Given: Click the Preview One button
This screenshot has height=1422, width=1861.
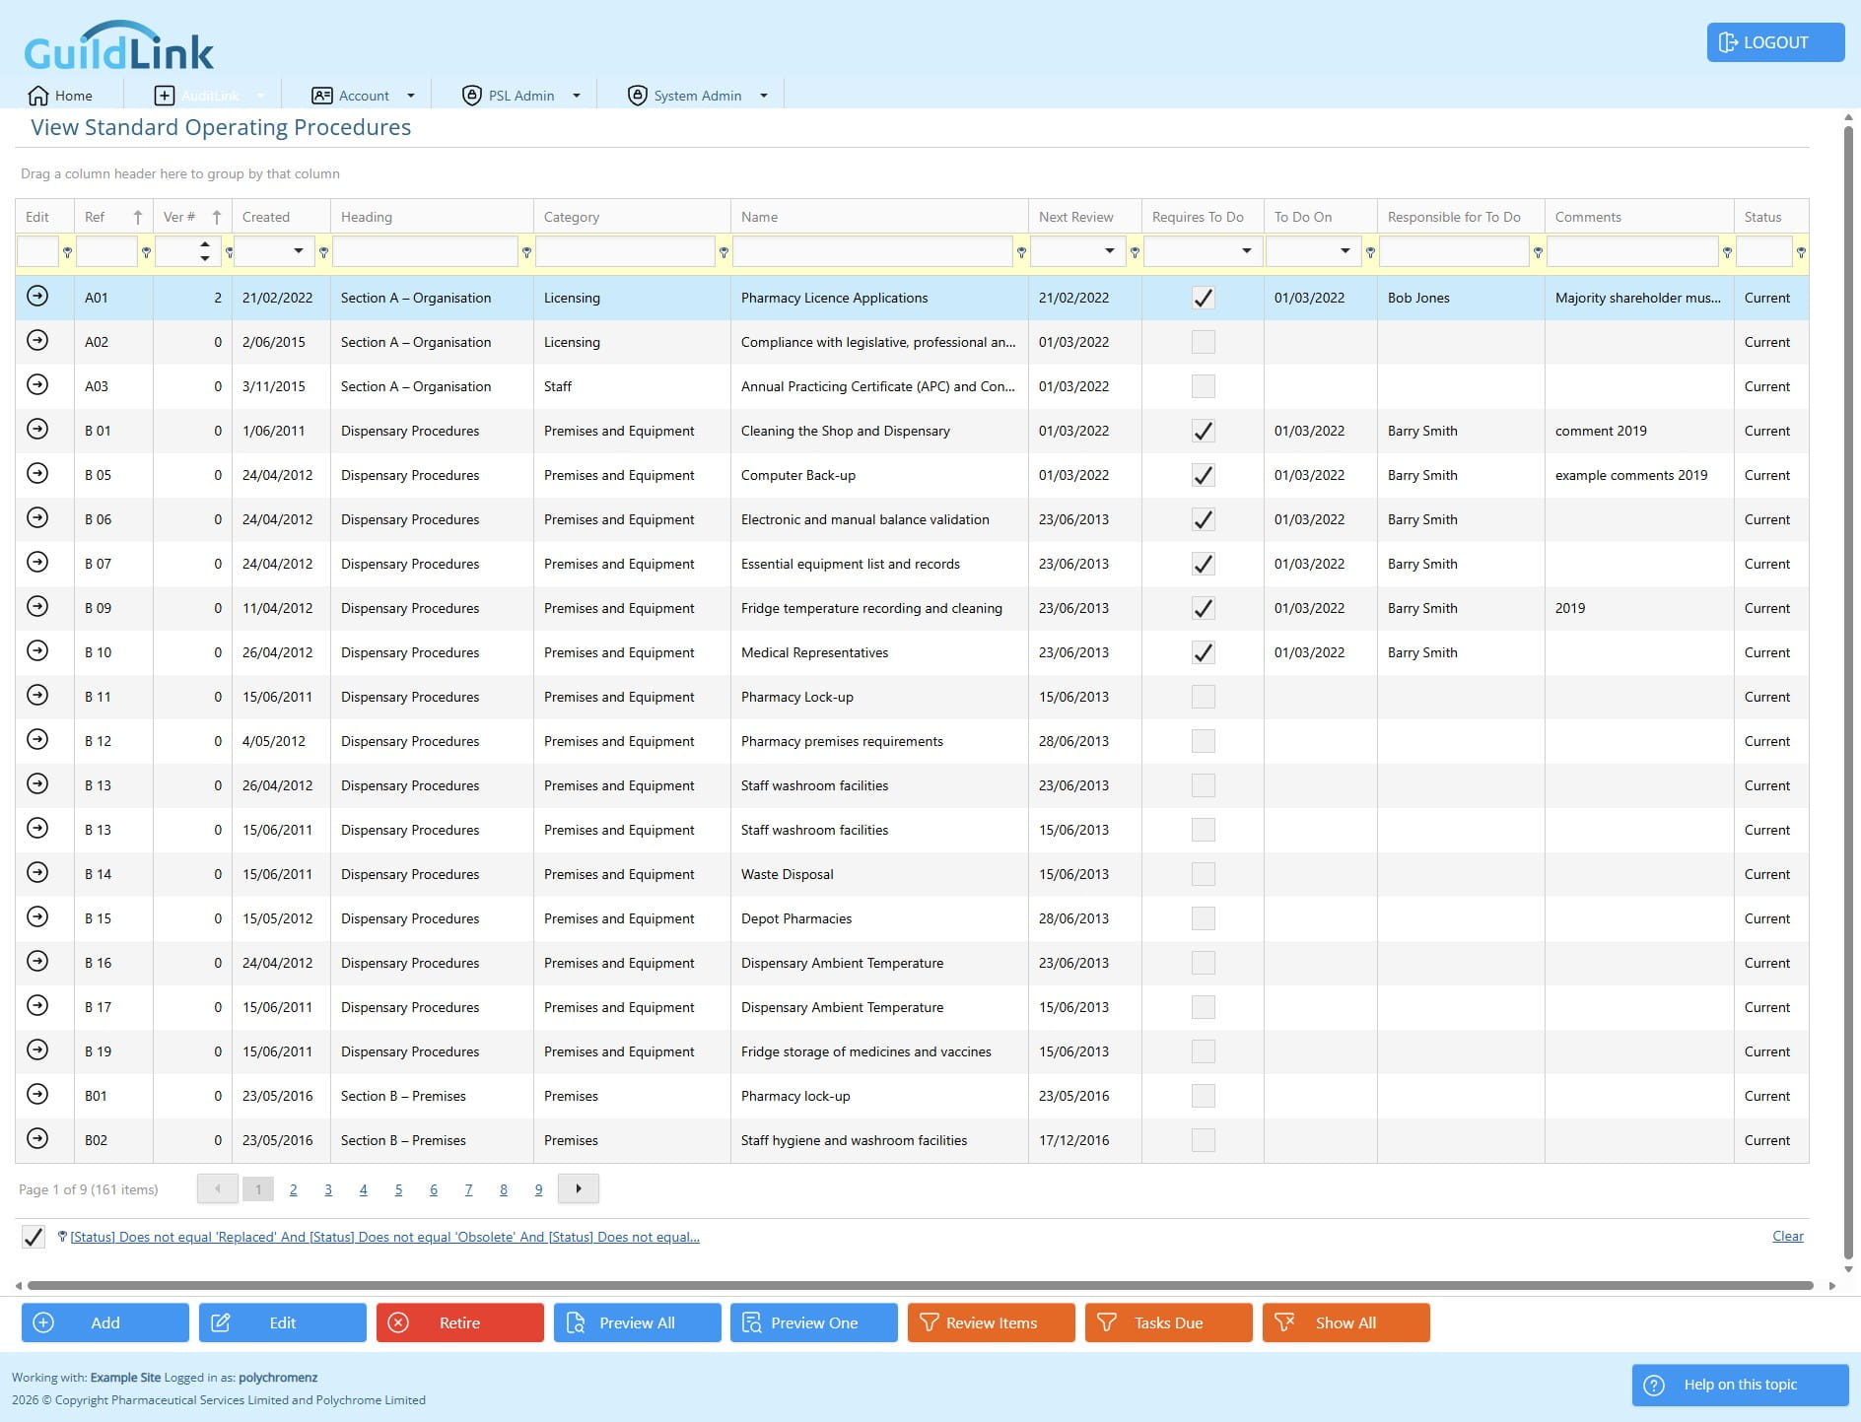Looking at the screenshot, I should point(814,1322).
